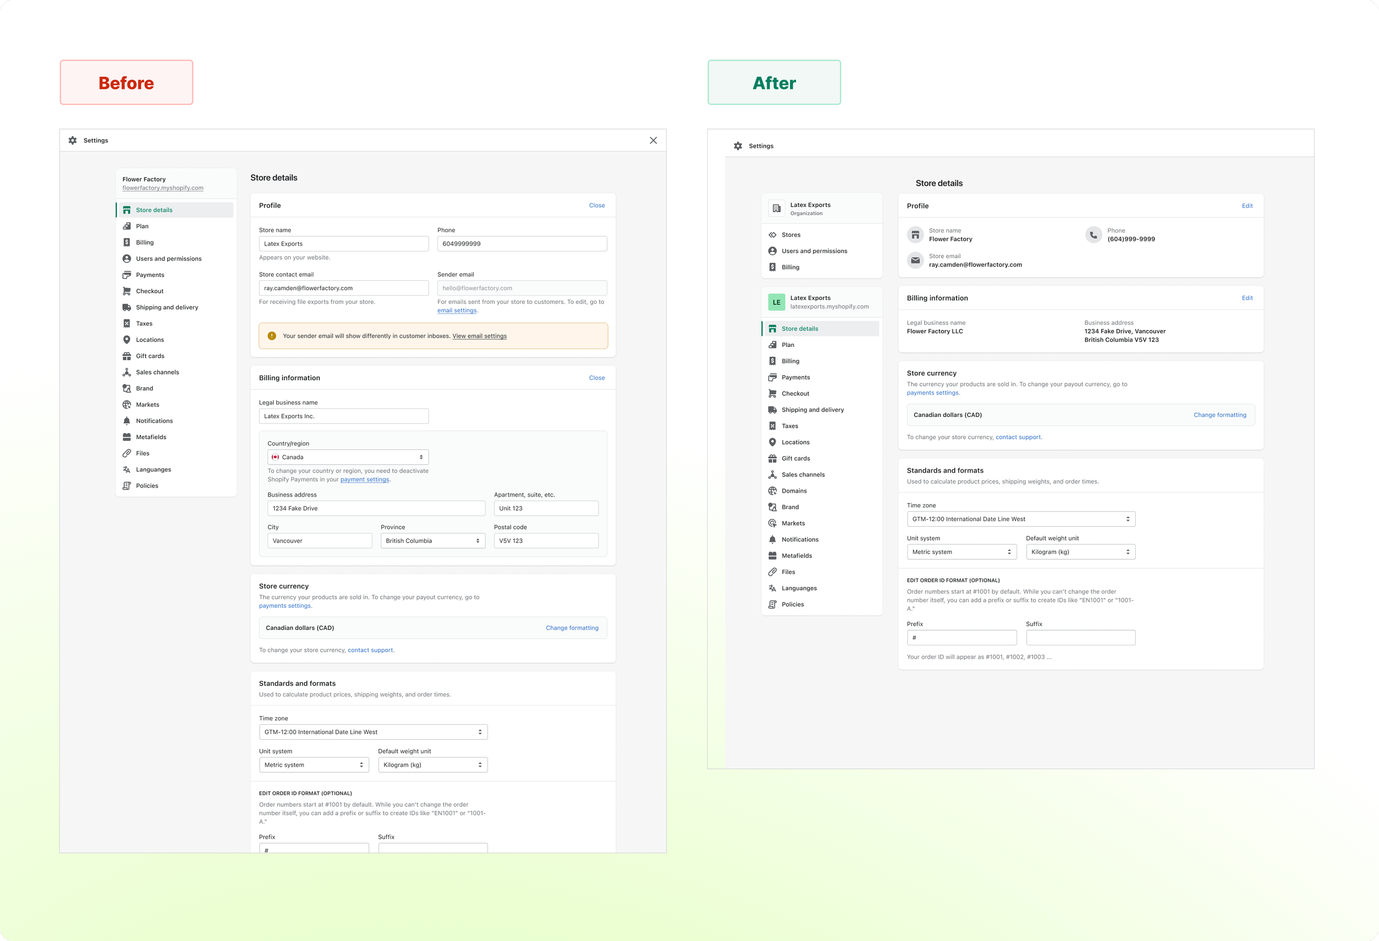This screenshot has height=941, width=1379.
Task: Click the Legal business name input field
Action: 344,416
